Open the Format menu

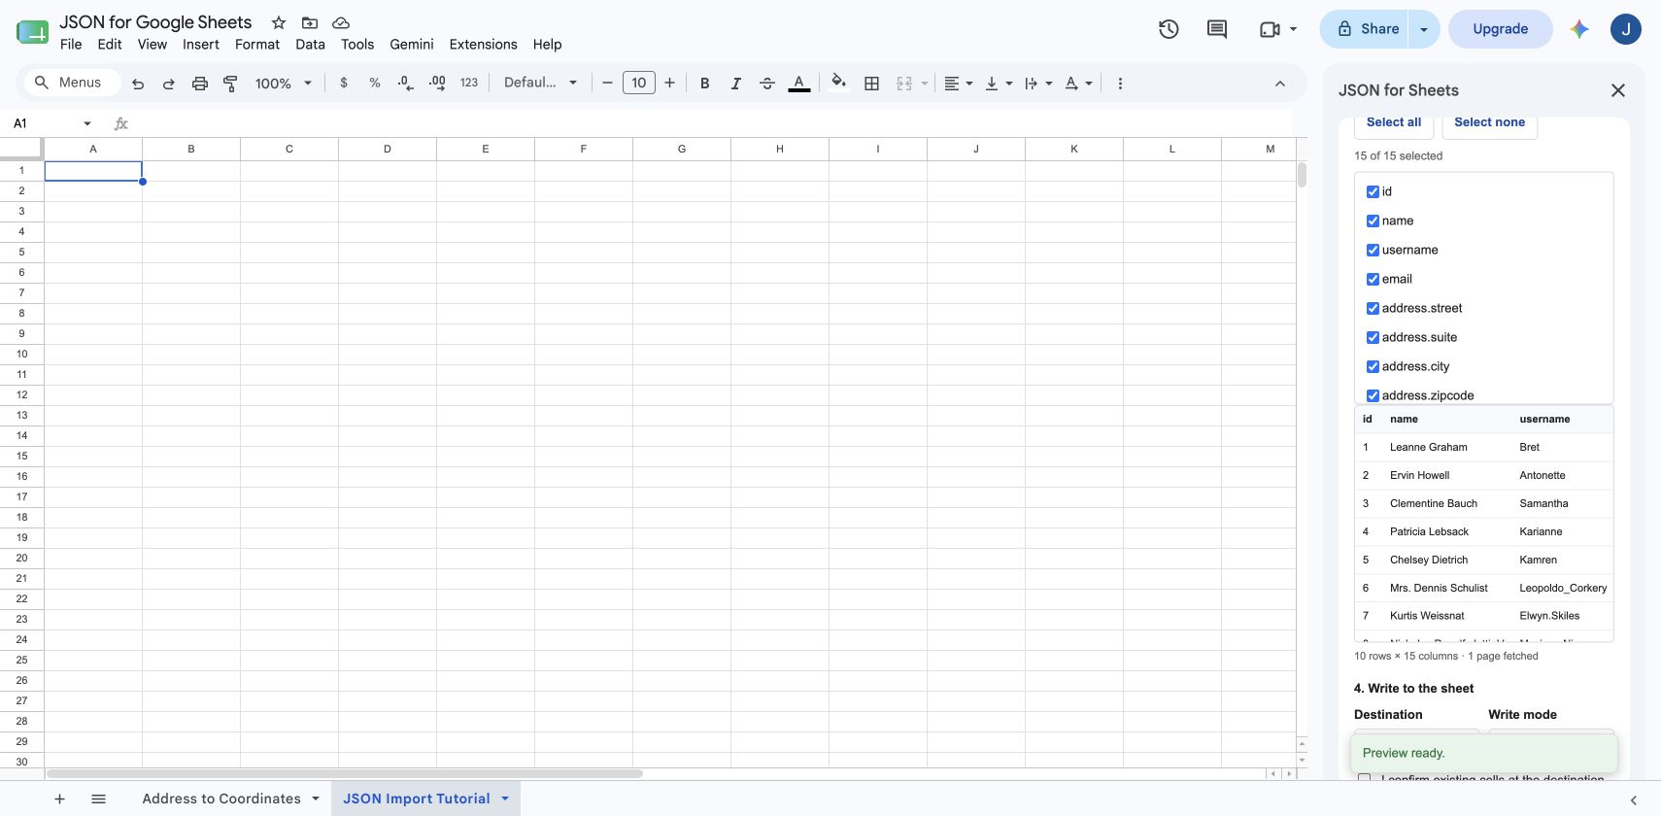(257, 45)
